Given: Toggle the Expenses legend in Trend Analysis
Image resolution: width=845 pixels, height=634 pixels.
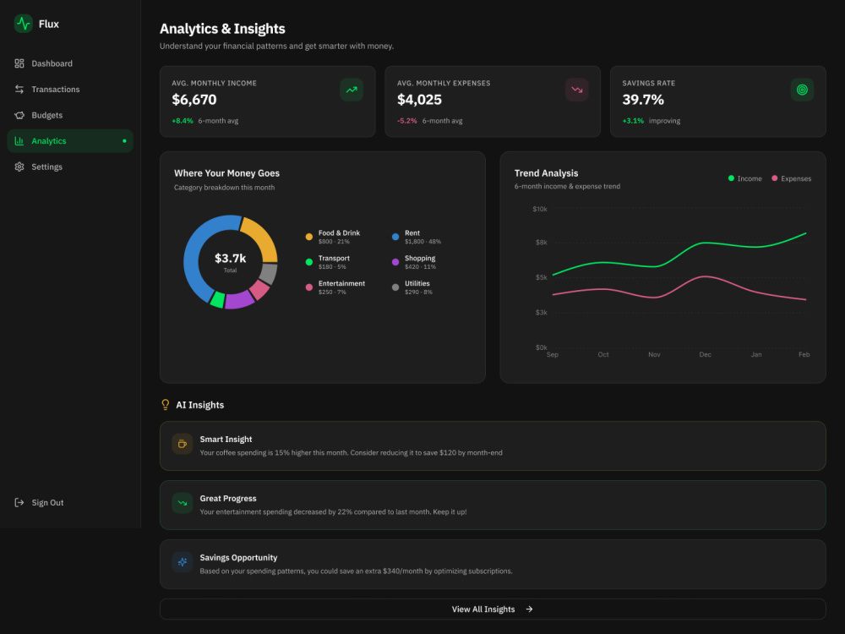Looking at the screenshot, I should click(791, 178).
